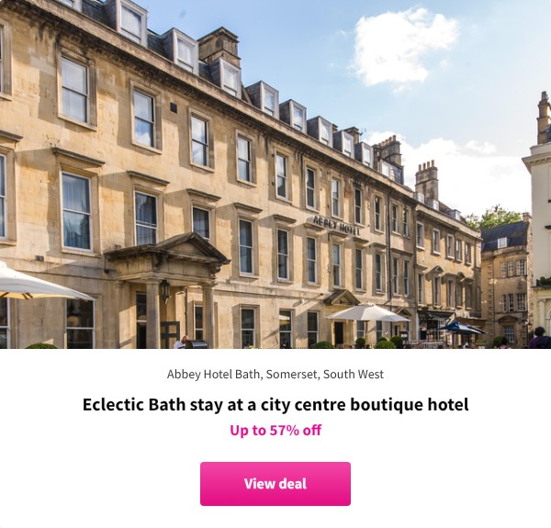
Task: Click the pink View deal button
Action: (x=275, y=483)
